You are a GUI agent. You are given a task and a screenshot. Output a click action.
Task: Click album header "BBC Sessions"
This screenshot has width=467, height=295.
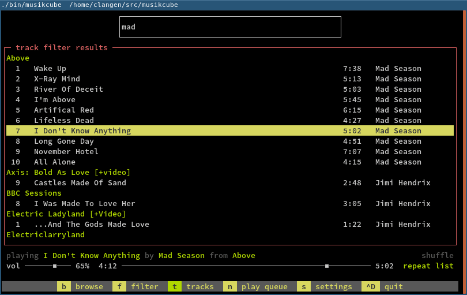(34, 193)
